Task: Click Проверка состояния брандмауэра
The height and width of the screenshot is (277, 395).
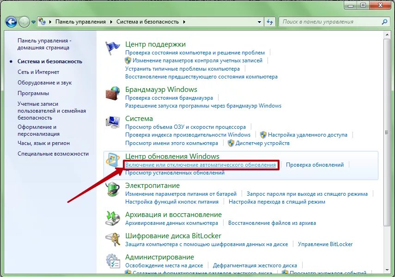Action: point(169,98)
